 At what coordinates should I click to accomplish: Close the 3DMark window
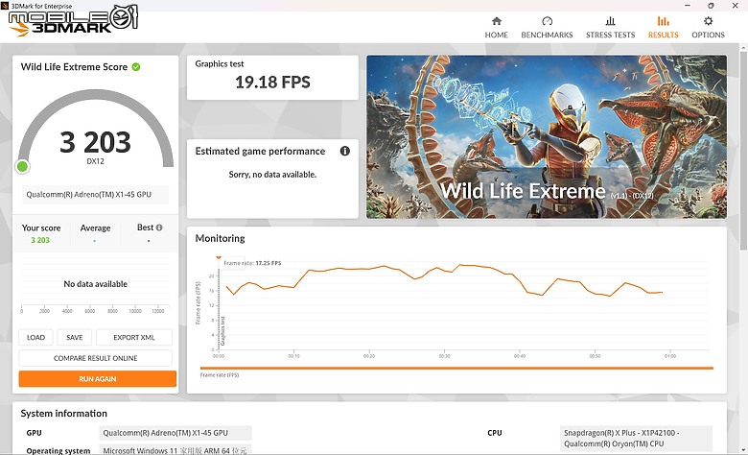(x=736, y=6)
